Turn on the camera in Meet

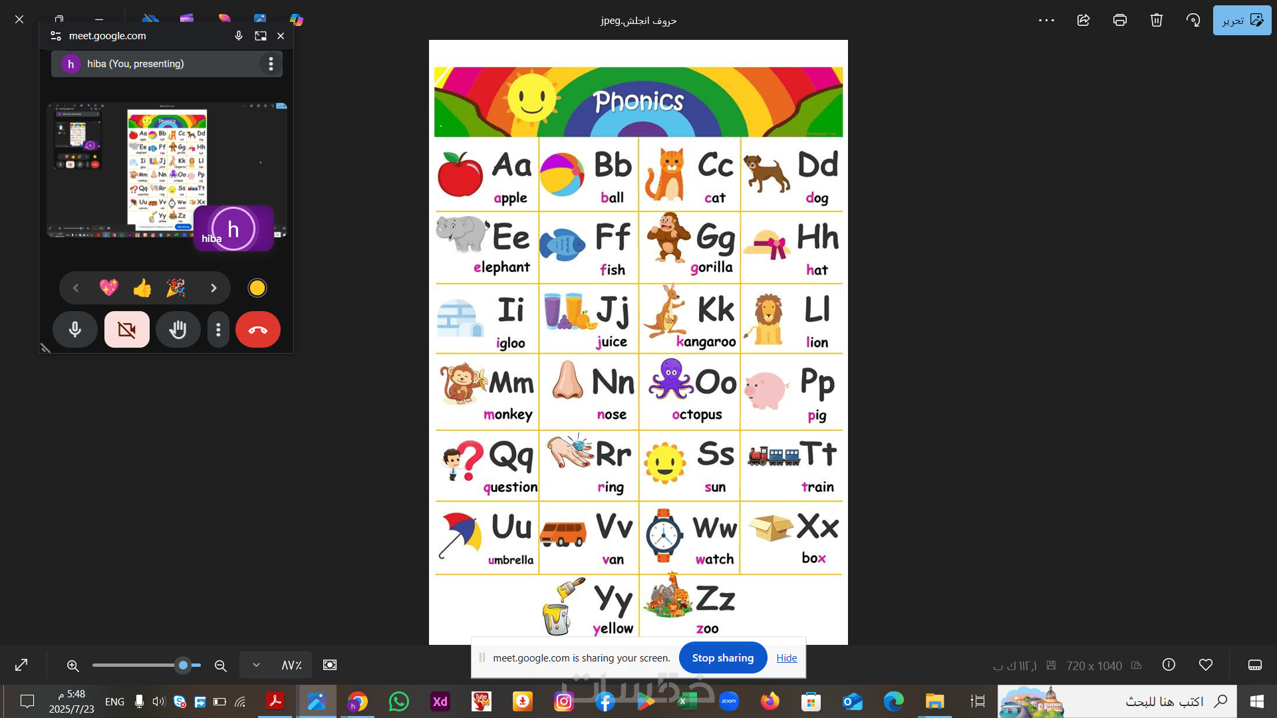(126, 330)
